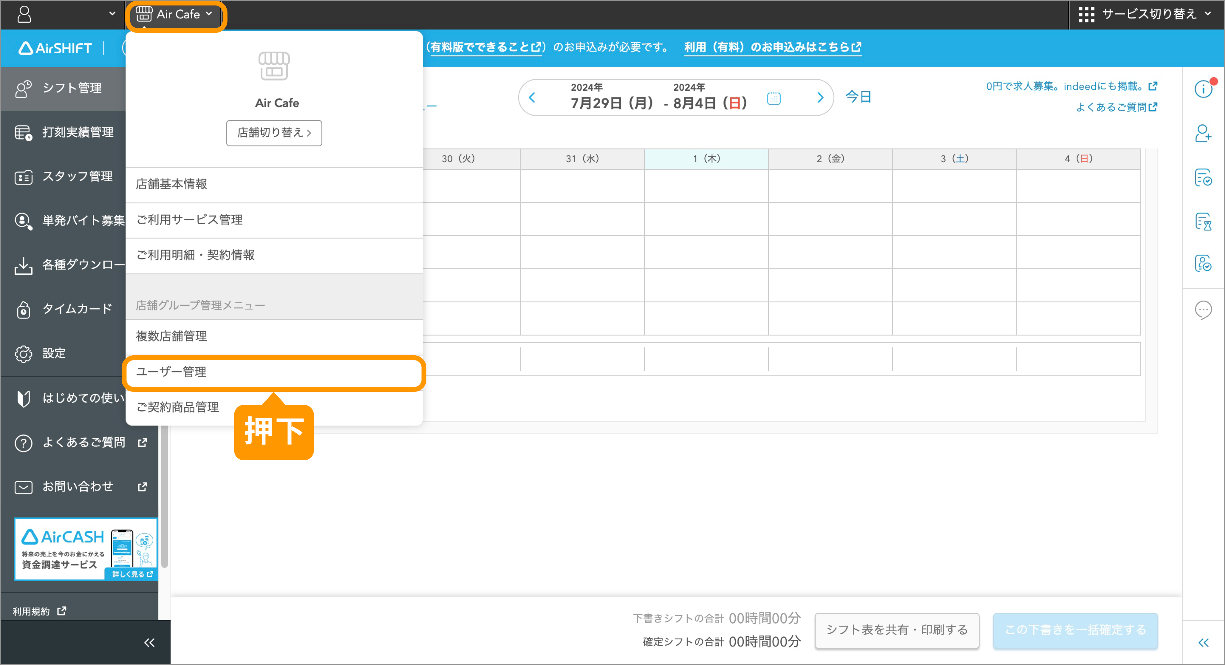The width and height of the screenshot is (1225, 665).
Task: Click the staff list check icon
Action: click(x=1204, y=263)
